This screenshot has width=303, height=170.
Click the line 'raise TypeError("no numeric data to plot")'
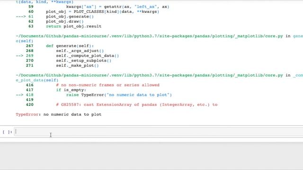click(x=119, y=95)
